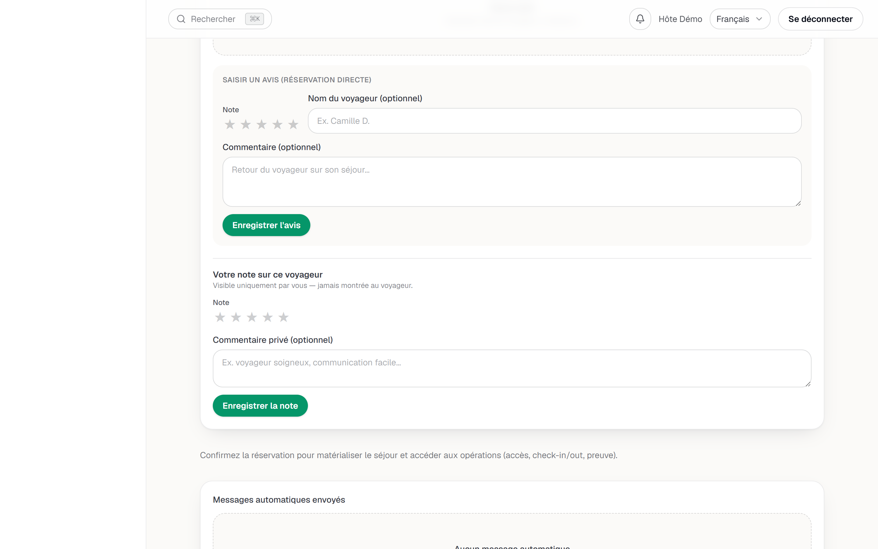The width and height of the screenshot is (878, 549).
Task: Rate the traveler five stars privately
Action: pos(283,317)
